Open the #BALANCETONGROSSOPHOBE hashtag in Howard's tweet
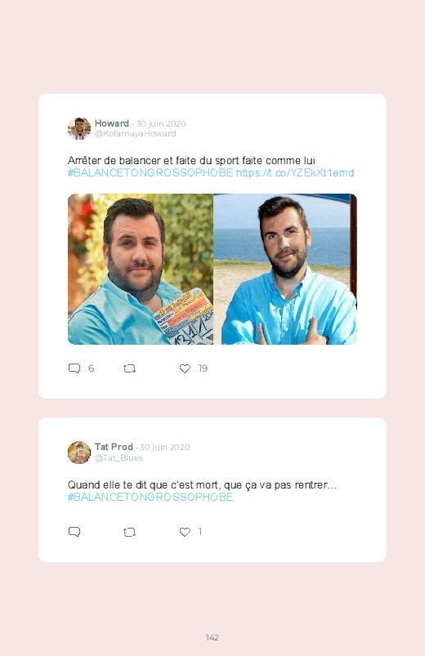Screen dimensions: 425x656 click(150, 173)
